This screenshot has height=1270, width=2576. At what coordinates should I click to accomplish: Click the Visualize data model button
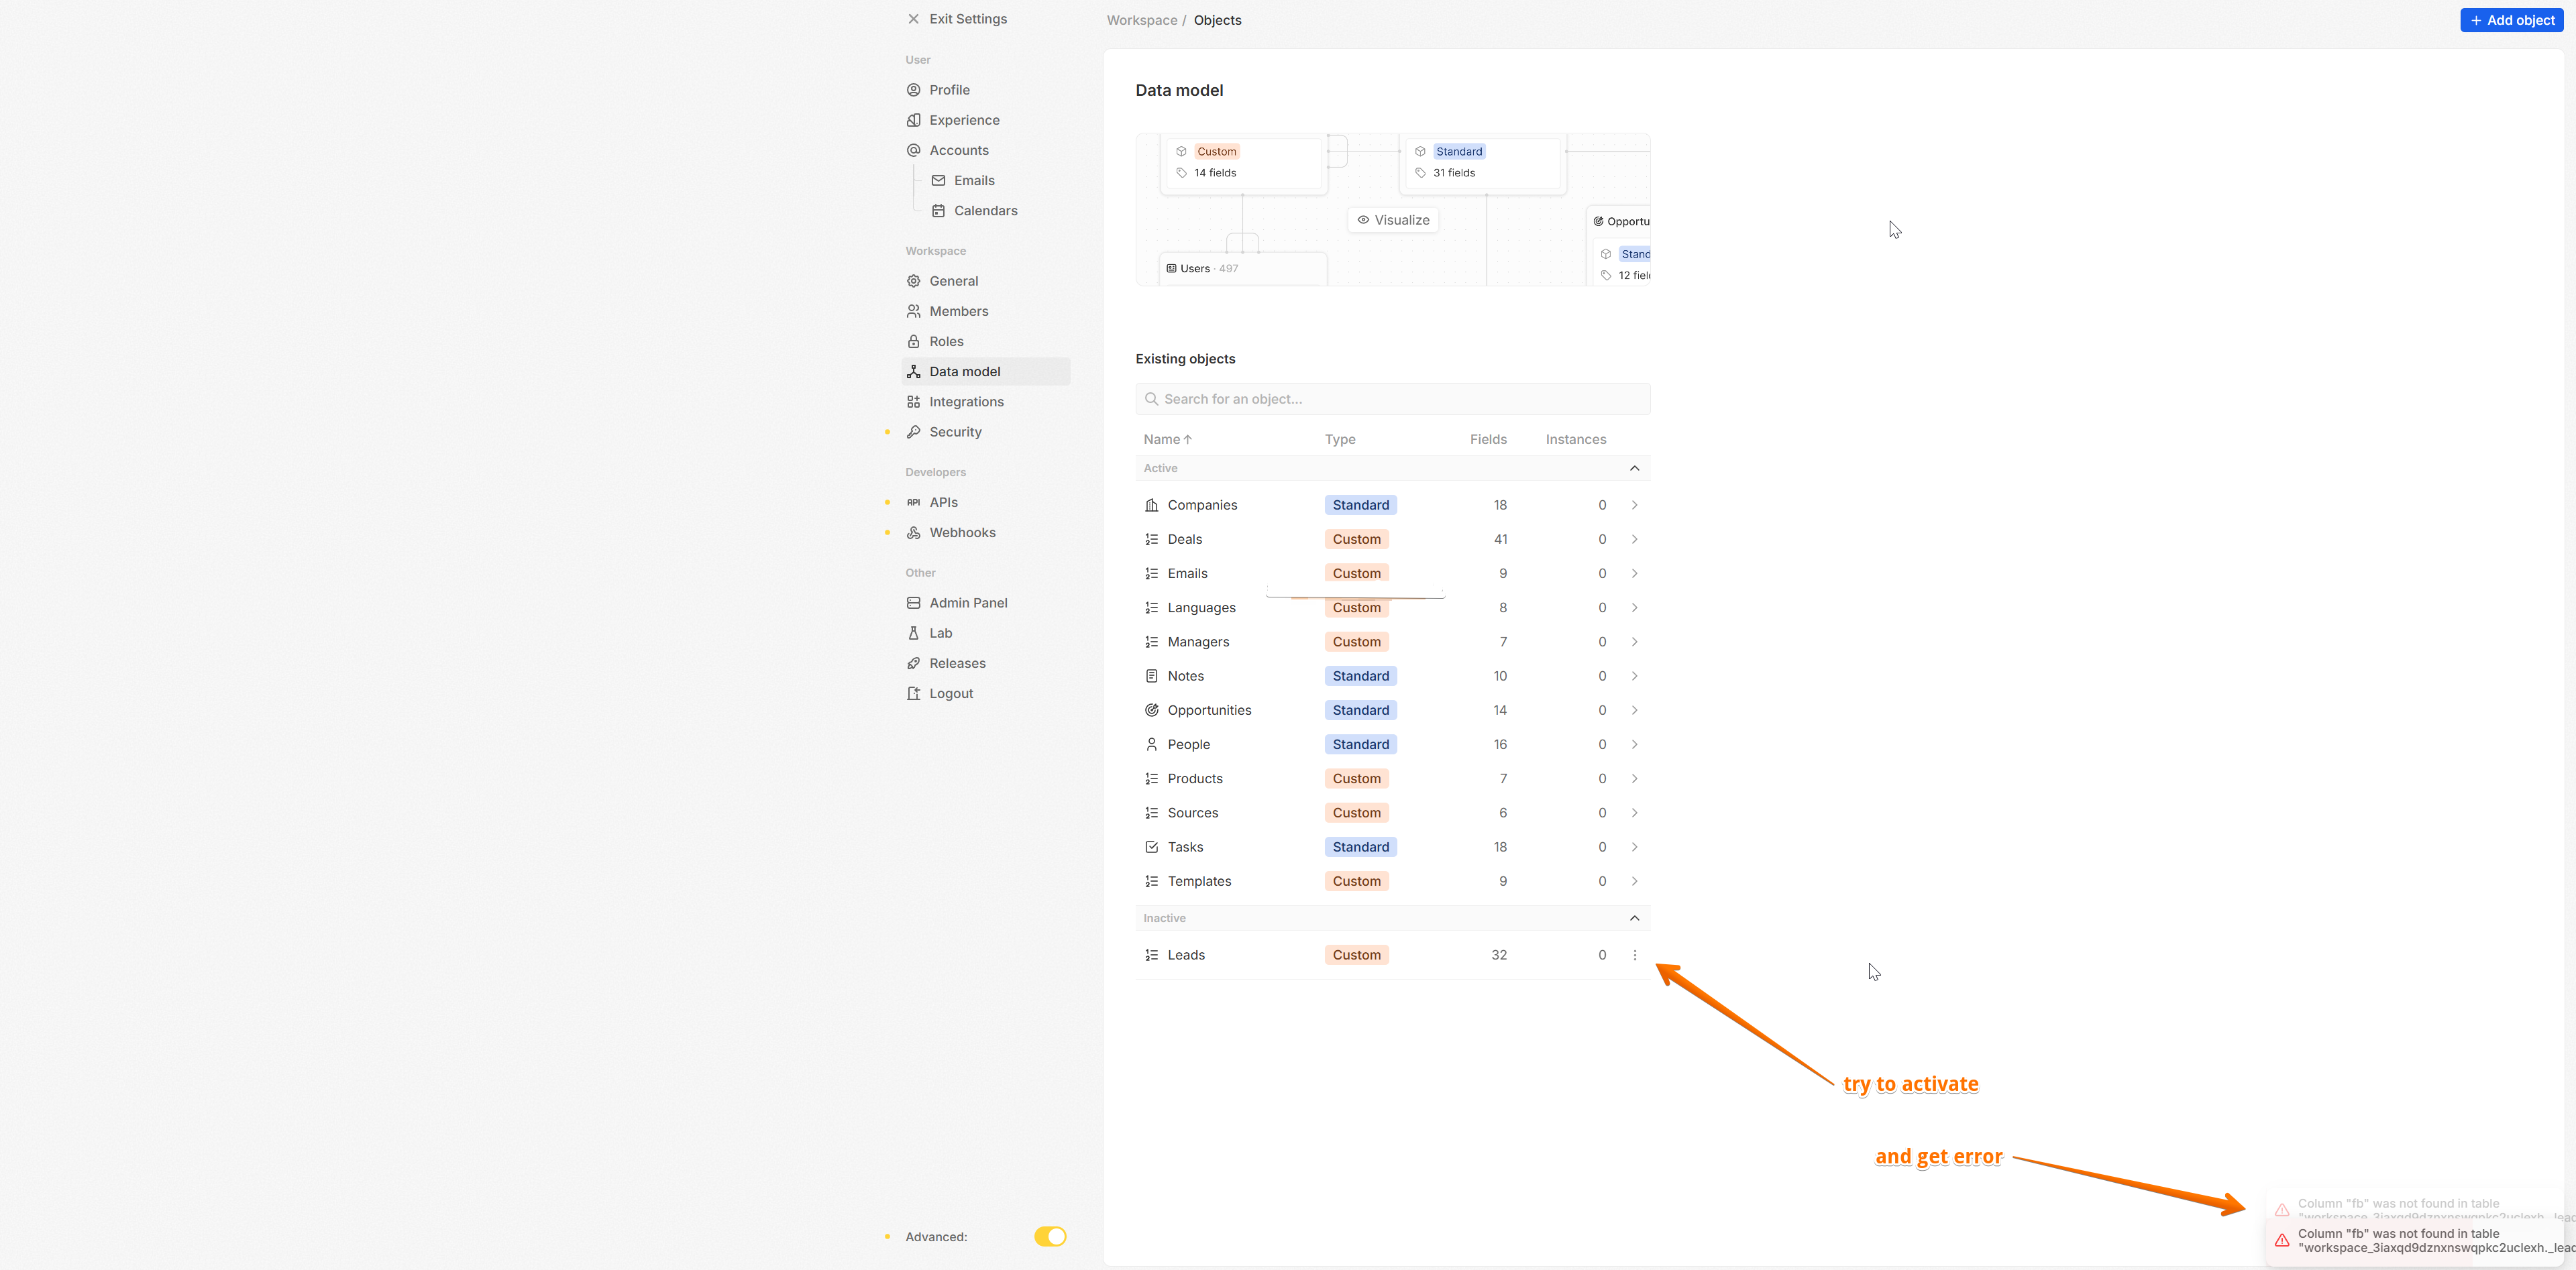coord(1393,220)
